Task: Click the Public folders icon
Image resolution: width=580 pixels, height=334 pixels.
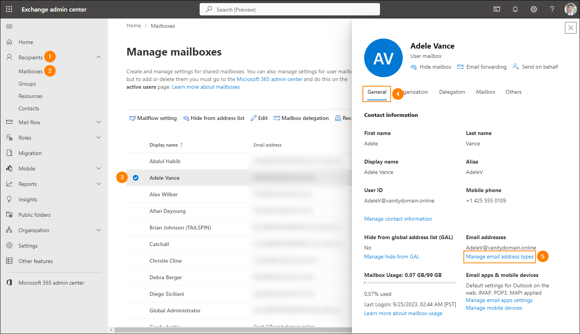Action: [x=9, y=215]
